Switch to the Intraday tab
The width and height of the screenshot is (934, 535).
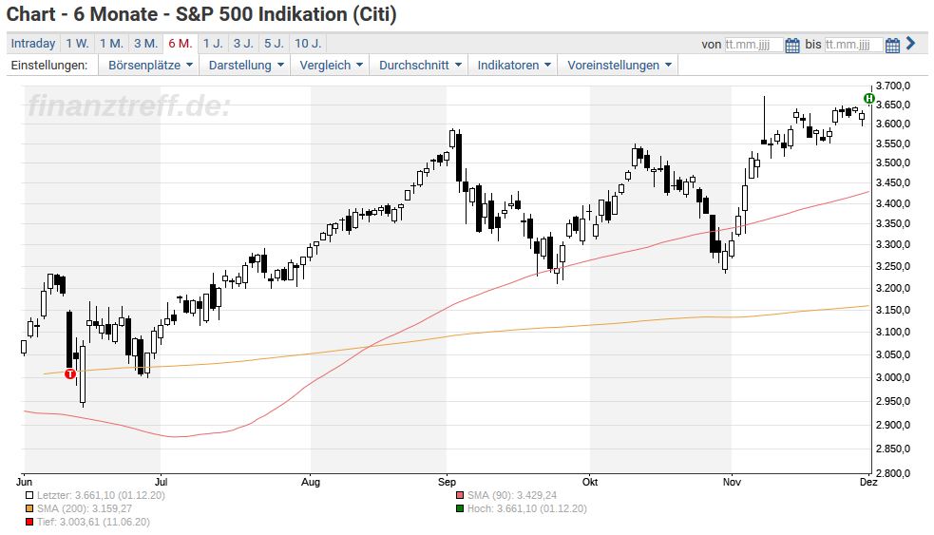32,44
